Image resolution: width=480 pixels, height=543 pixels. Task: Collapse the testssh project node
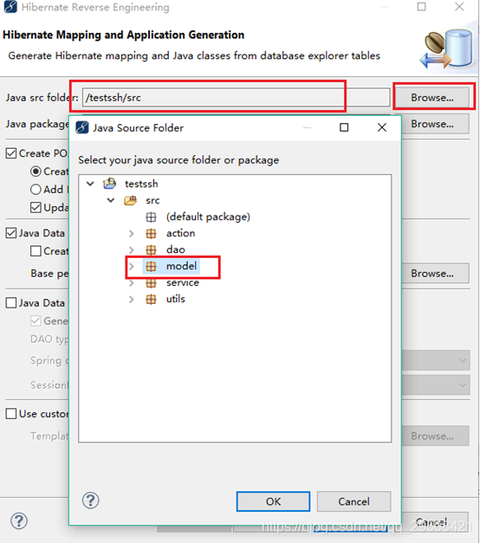90,184
